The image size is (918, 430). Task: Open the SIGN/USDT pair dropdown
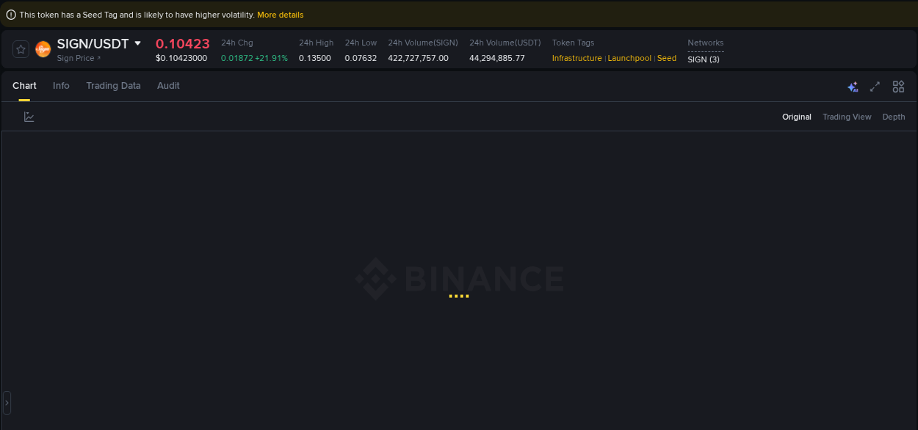tap(137, 43)
